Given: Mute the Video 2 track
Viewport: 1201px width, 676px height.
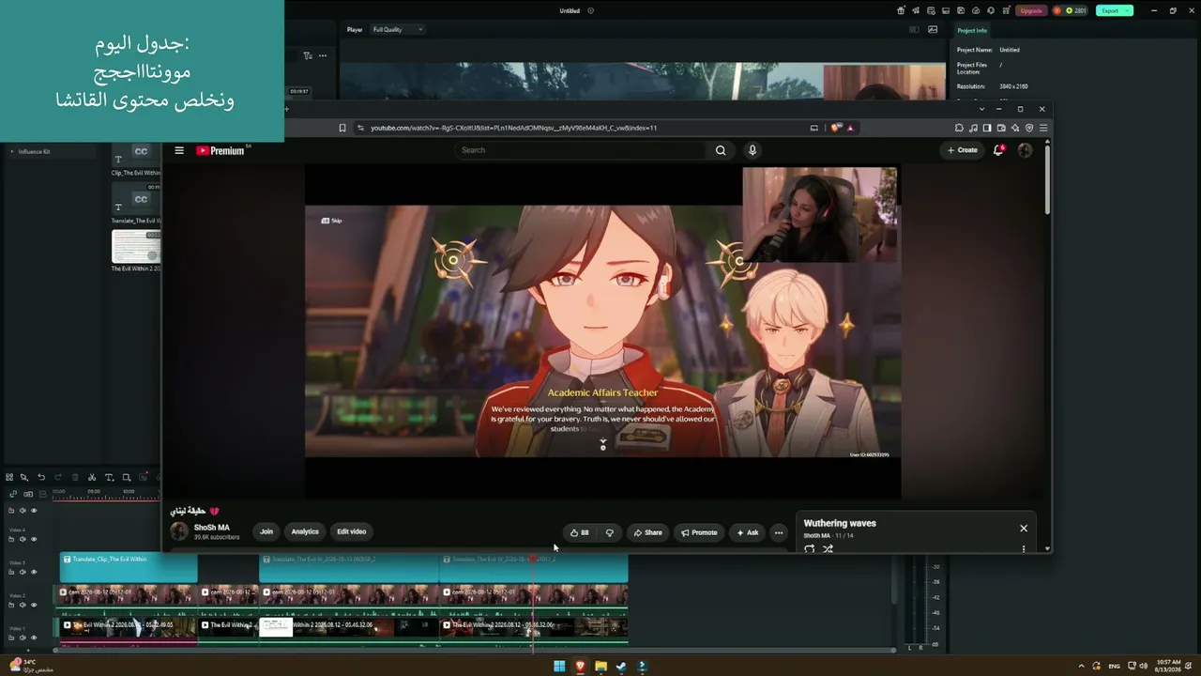Looking at the screenshot, I should coord(23,605).
